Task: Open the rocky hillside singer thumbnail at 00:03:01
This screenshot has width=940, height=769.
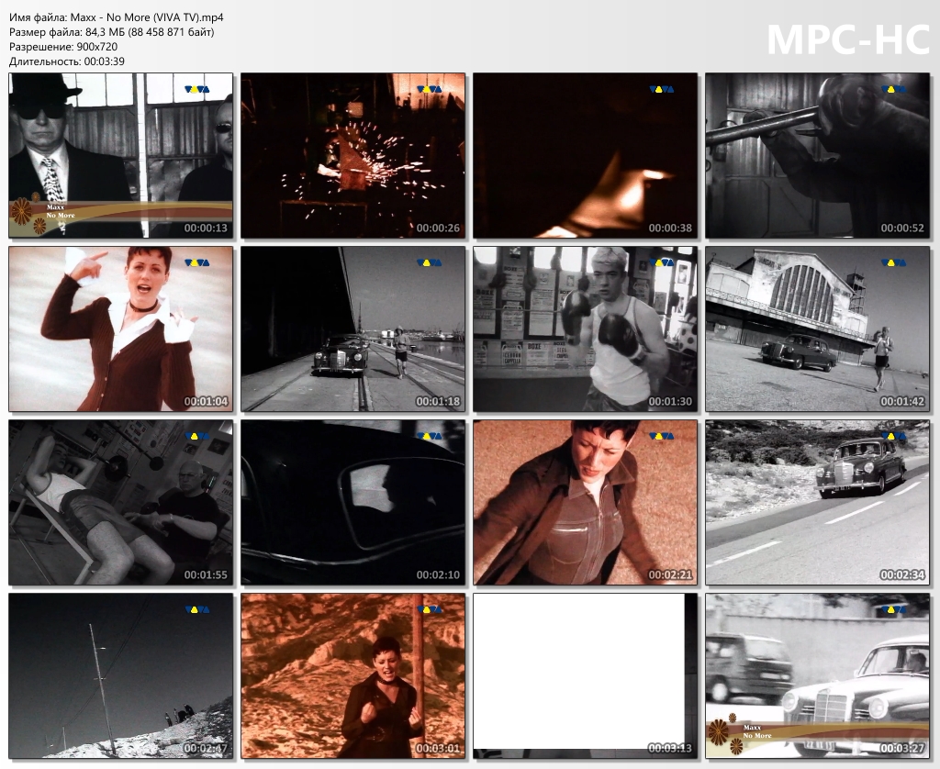Action: 353,675
